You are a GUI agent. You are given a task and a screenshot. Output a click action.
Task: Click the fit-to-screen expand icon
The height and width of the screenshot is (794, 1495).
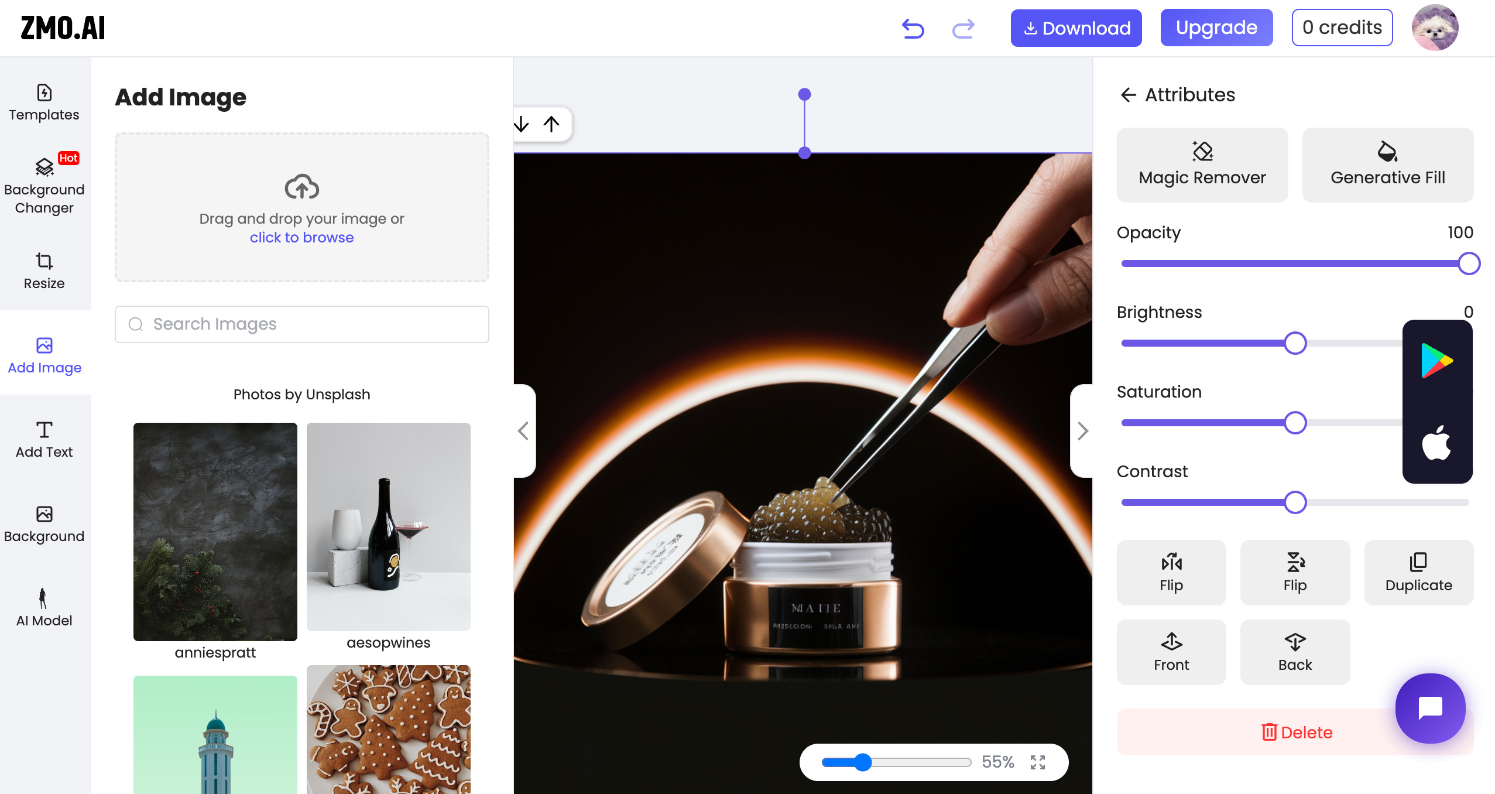coord(1038,762)
